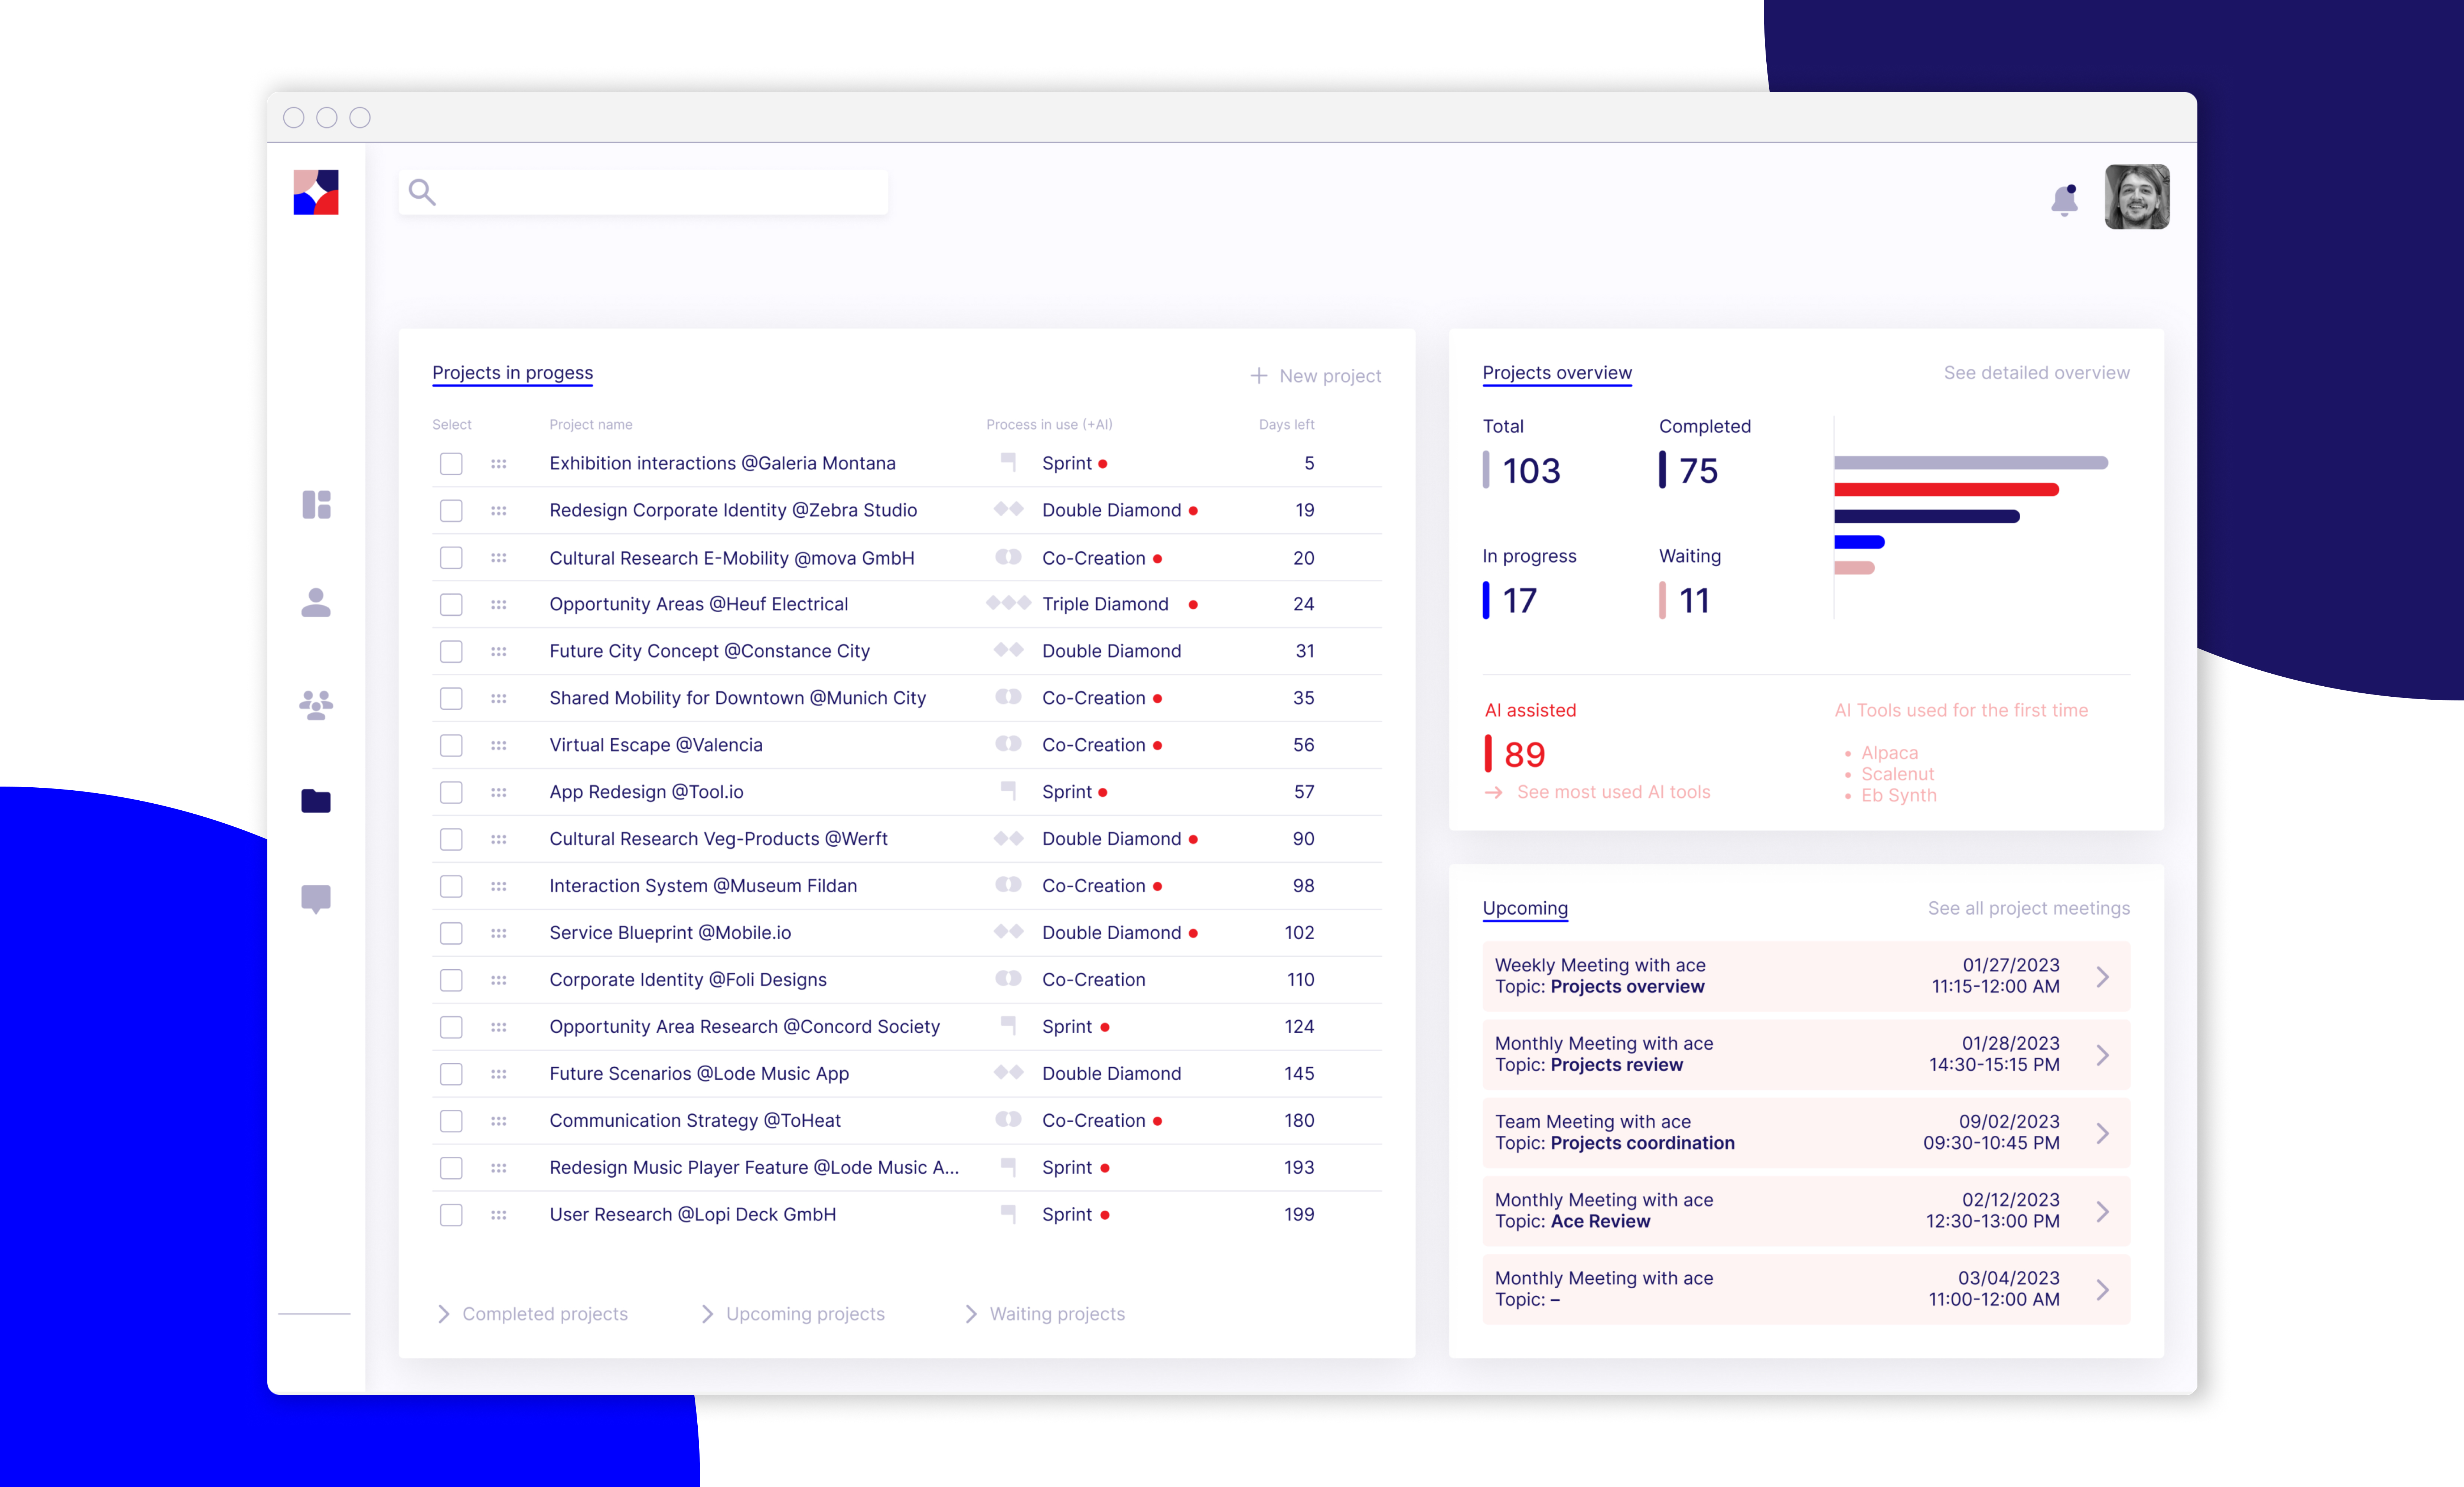The image size is (2464, 1487).
Task: Grab drag handle for Virtual Escape @Valencia
Action: 499,745
